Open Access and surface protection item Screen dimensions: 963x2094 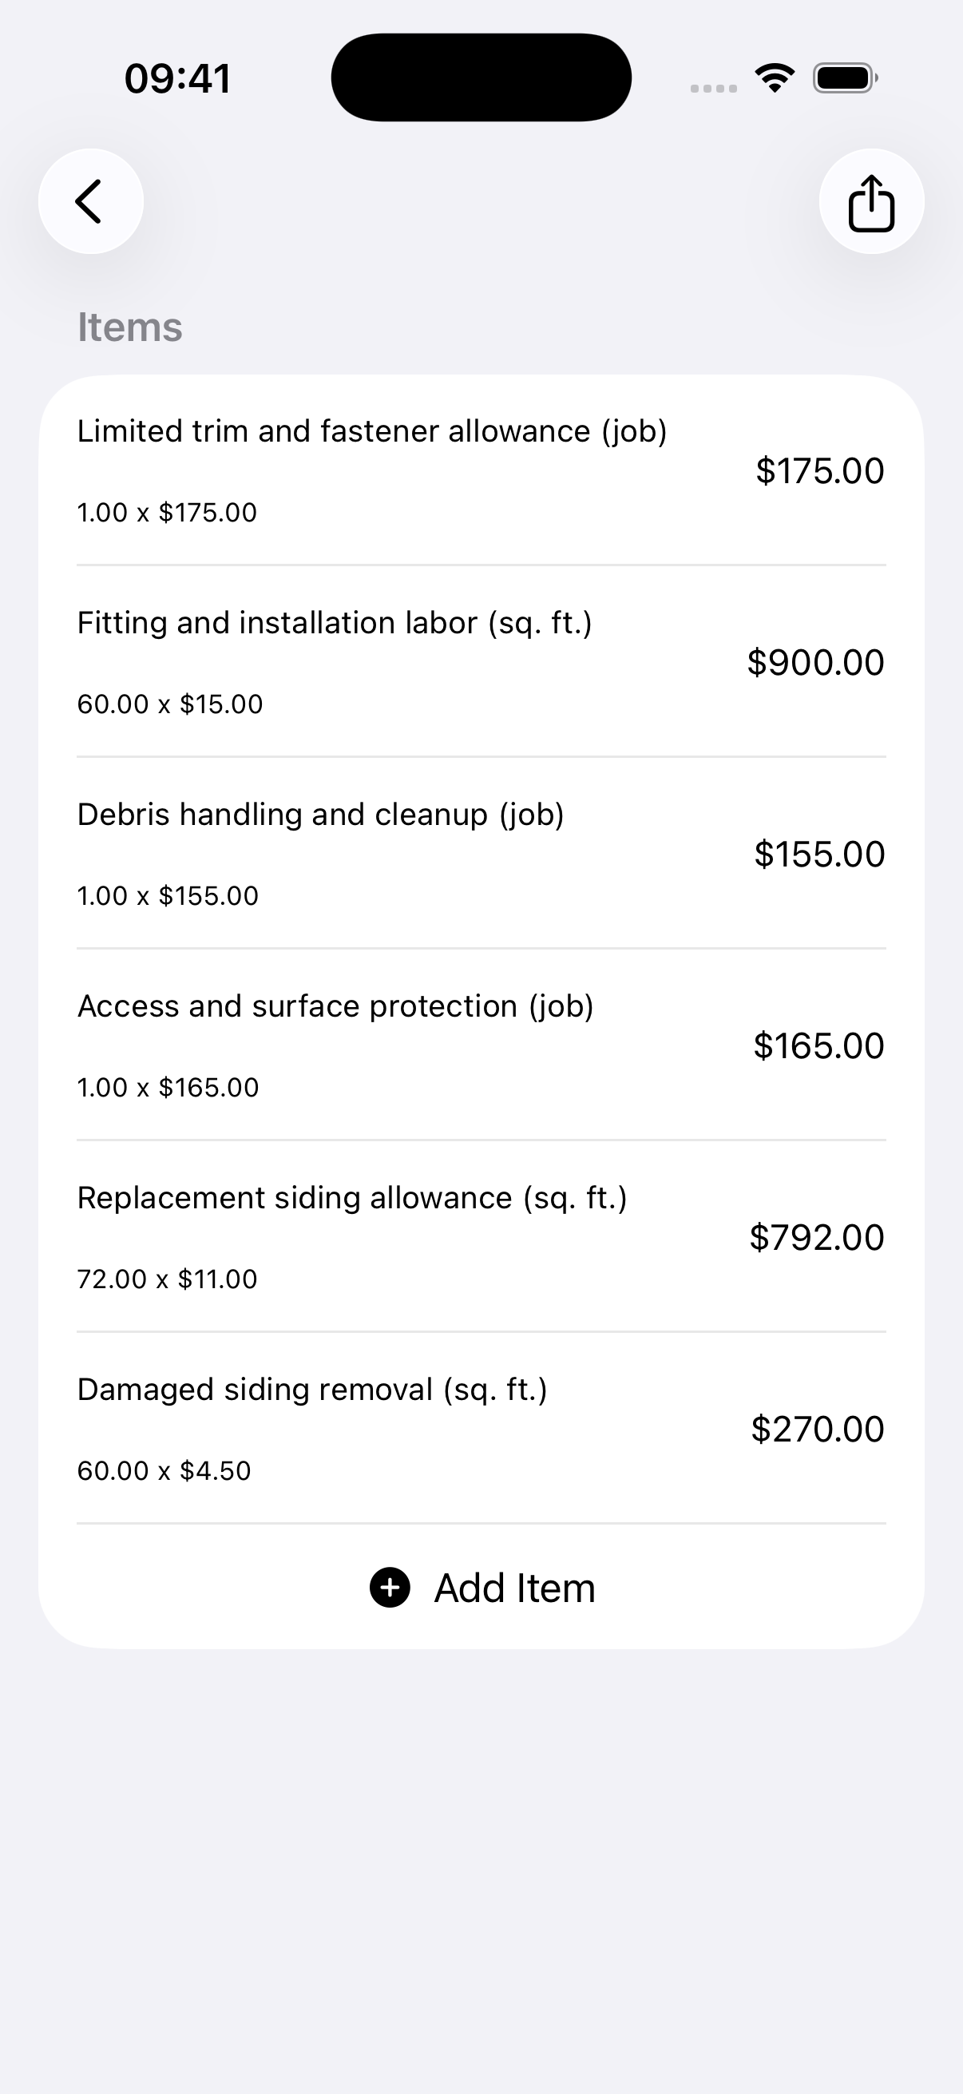click(481, 1045)
